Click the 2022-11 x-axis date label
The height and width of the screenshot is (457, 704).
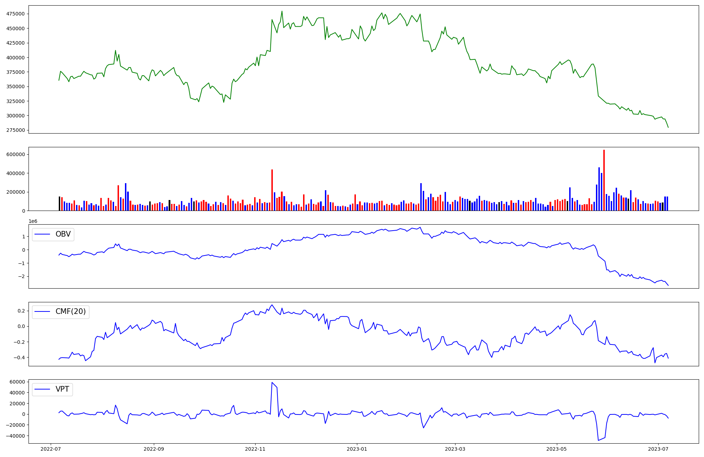pos(255,449)
